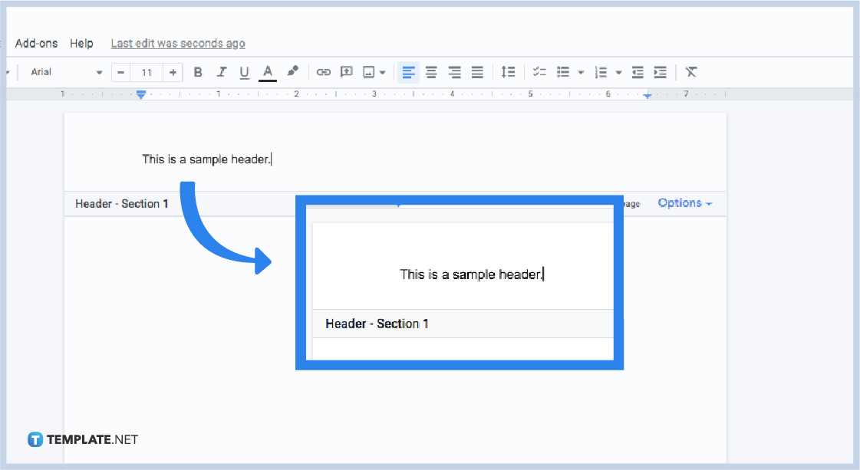
Task: Open line spacing options
Action: [508, 71]
